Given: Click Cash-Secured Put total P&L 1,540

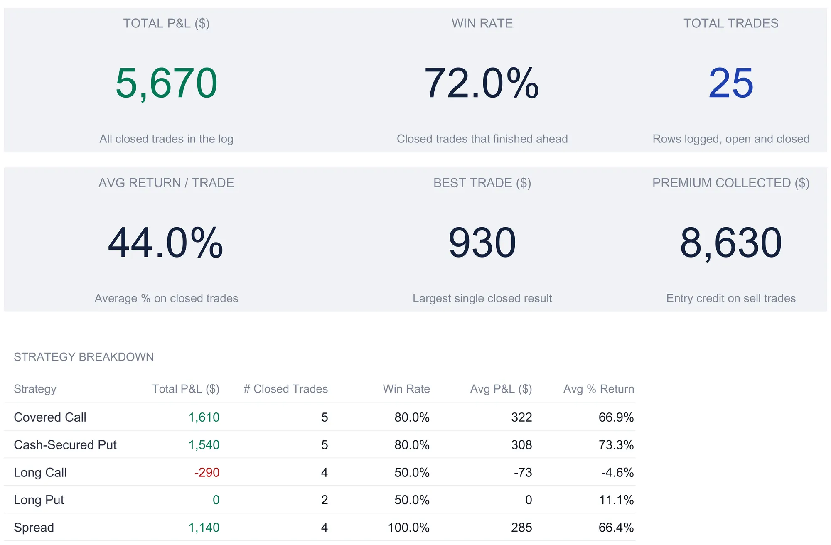Looking at the screenshot, I should click(204, 445).
